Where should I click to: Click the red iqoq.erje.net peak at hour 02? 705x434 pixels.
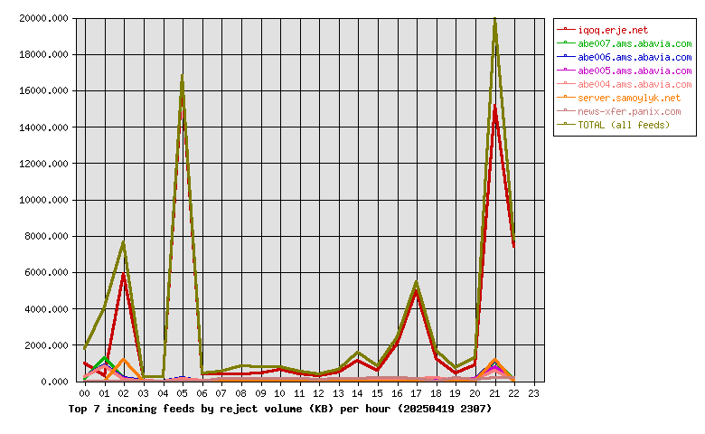124,275
